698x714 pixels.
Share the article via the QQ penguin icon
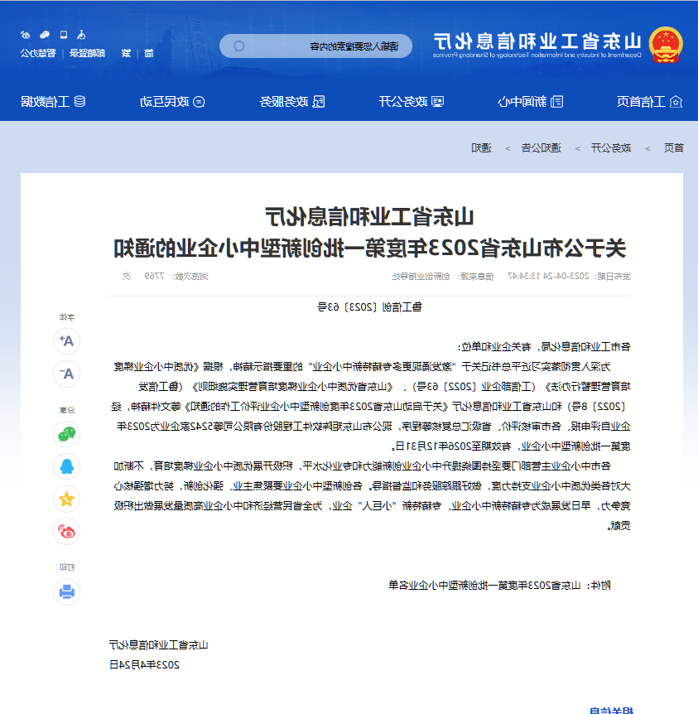(x=66, y=466)
